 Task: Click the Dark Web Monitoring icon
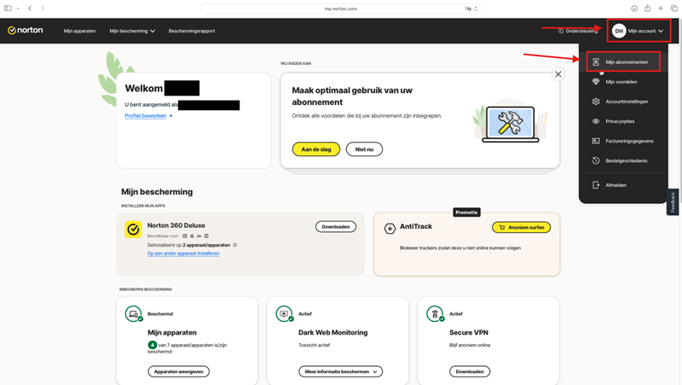coord(285,313)
